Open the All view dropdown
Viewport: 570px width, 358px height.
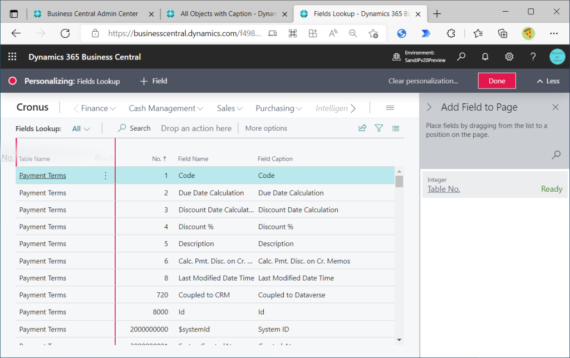81,128
